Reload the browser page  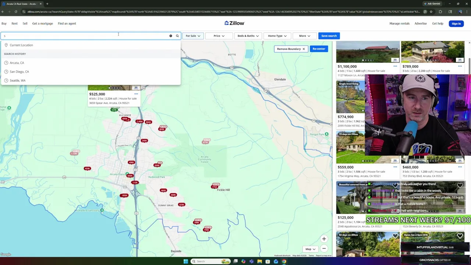(x=16, y=12)
